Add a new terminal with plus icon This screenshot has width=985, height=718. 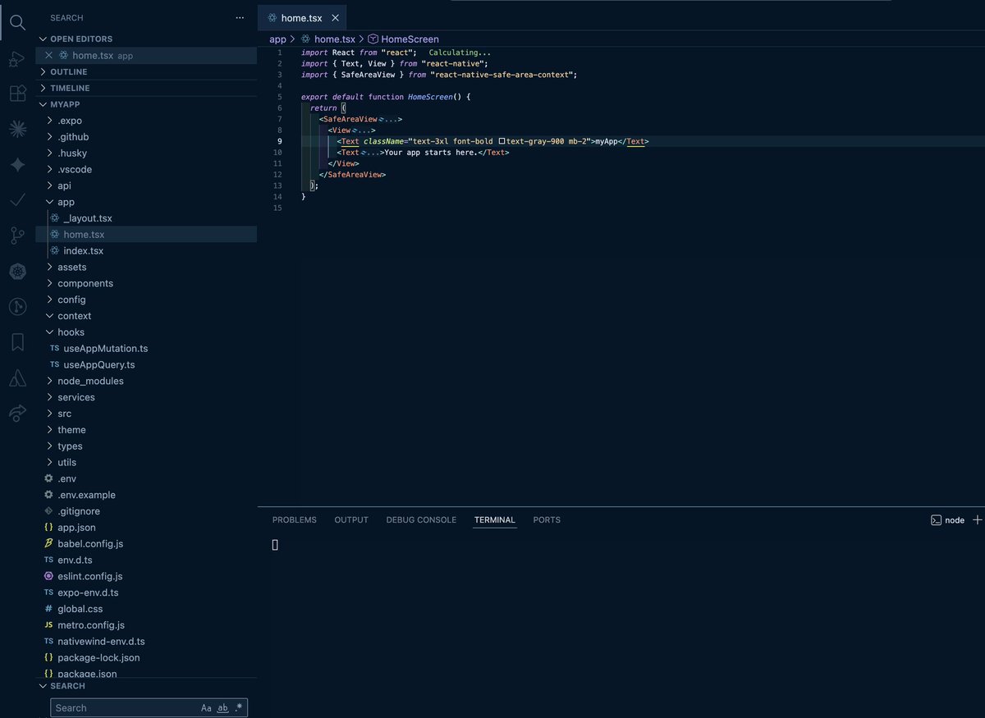tap(977, 520)
